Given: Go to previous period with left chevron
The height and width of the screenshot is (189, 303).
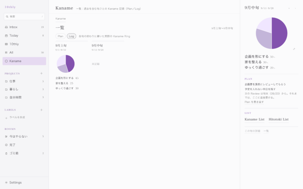Looking at the screenshot, I should tap(289, 8).
